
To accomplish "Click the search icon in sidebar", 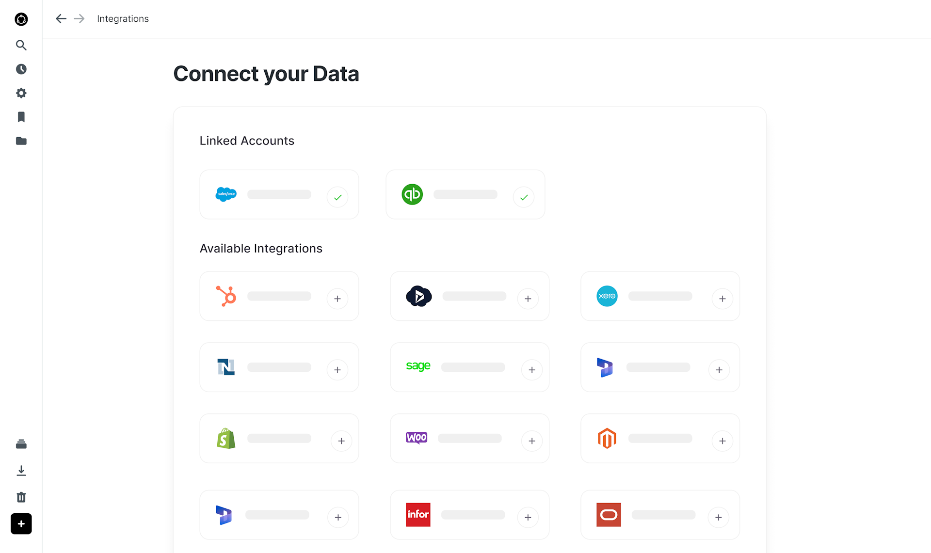I will [x=21, y=45].
